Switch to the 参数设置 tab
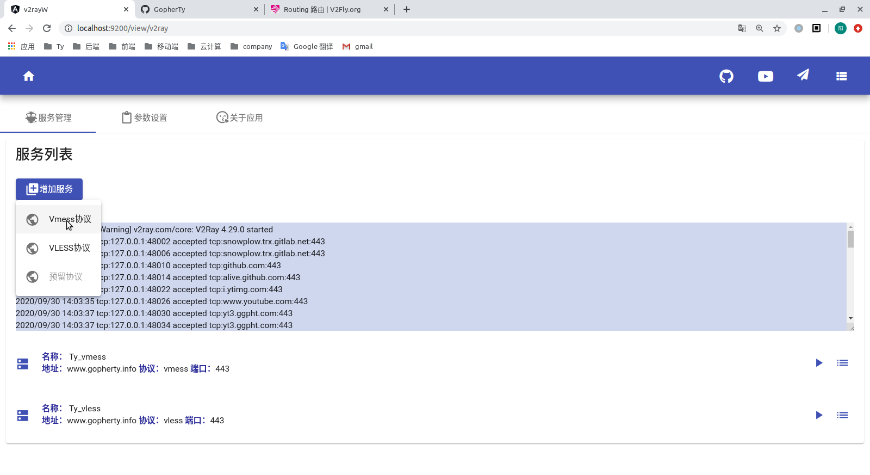 click(x=144, y=118)
